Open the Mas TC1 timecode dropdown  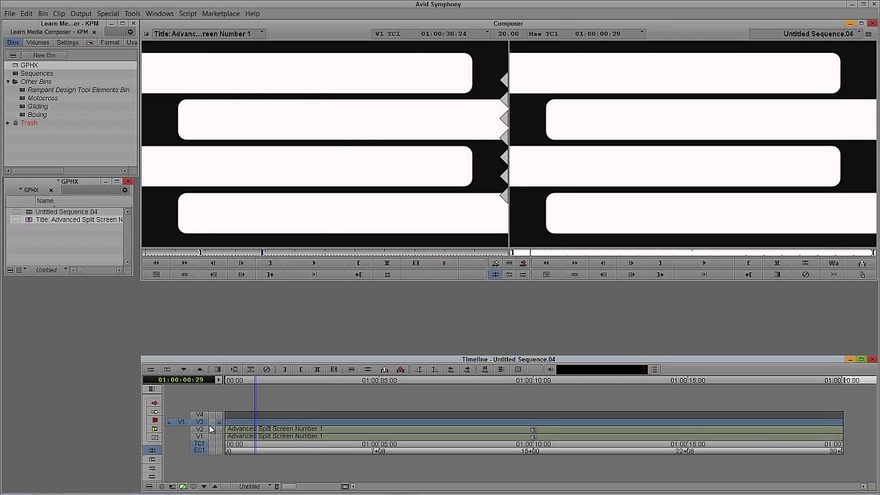[x=641, y=33]
